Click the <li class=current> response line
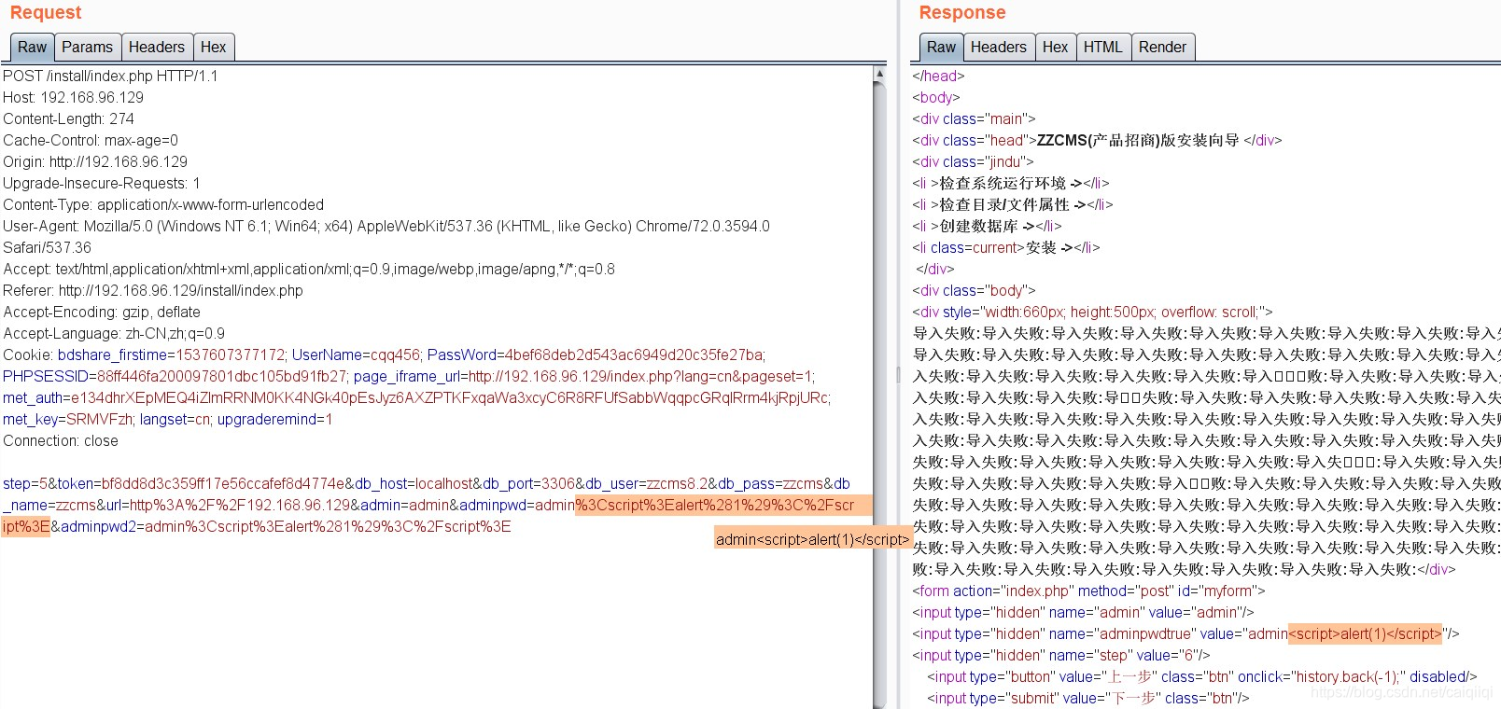Screen dimensions: 1501x709 pyautogui.click(x=1006, y=247)
